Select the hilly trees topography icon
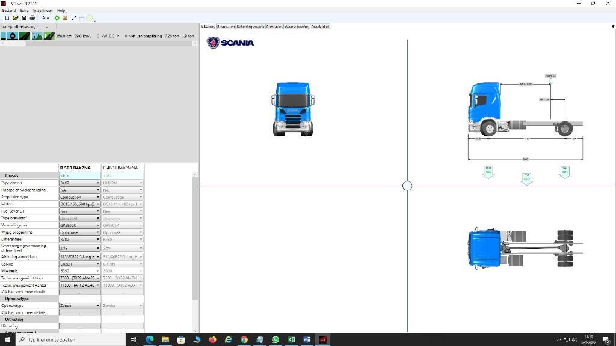616x346 pixels. pyautogui.click(x=37, y=35)
